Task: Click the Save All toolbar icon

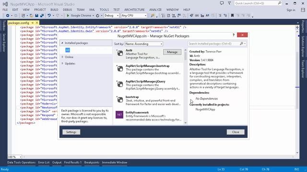Action: (x=42, y=15)
